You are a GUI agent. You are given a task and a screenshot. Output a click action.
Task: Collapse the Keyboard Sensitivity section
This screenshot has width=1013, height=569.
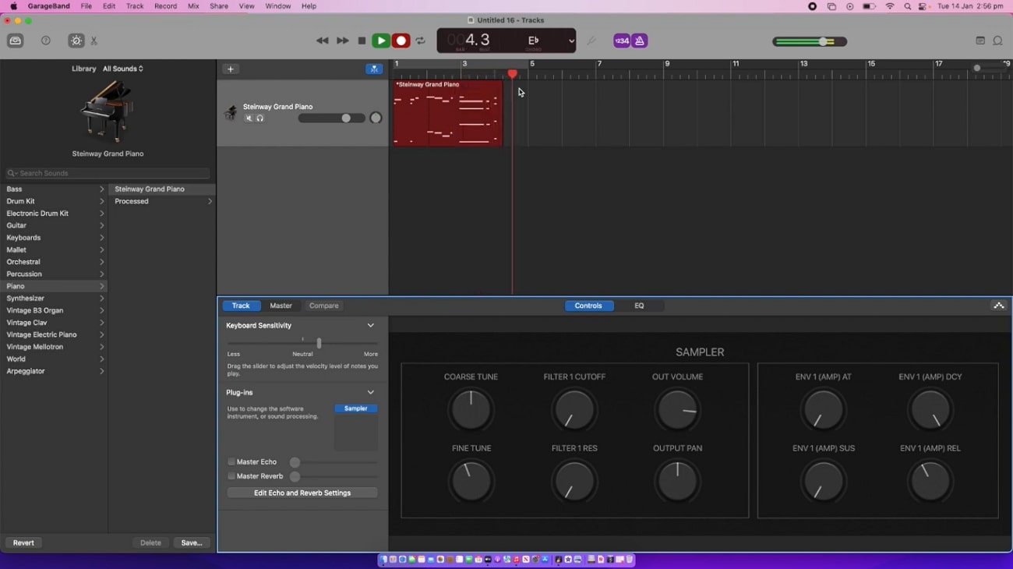[x=371, y=326]
